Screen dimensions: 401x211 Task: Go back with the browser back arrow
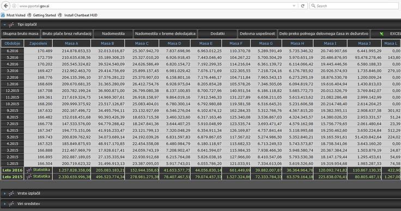pyautogui.click(x=6, y=5)
